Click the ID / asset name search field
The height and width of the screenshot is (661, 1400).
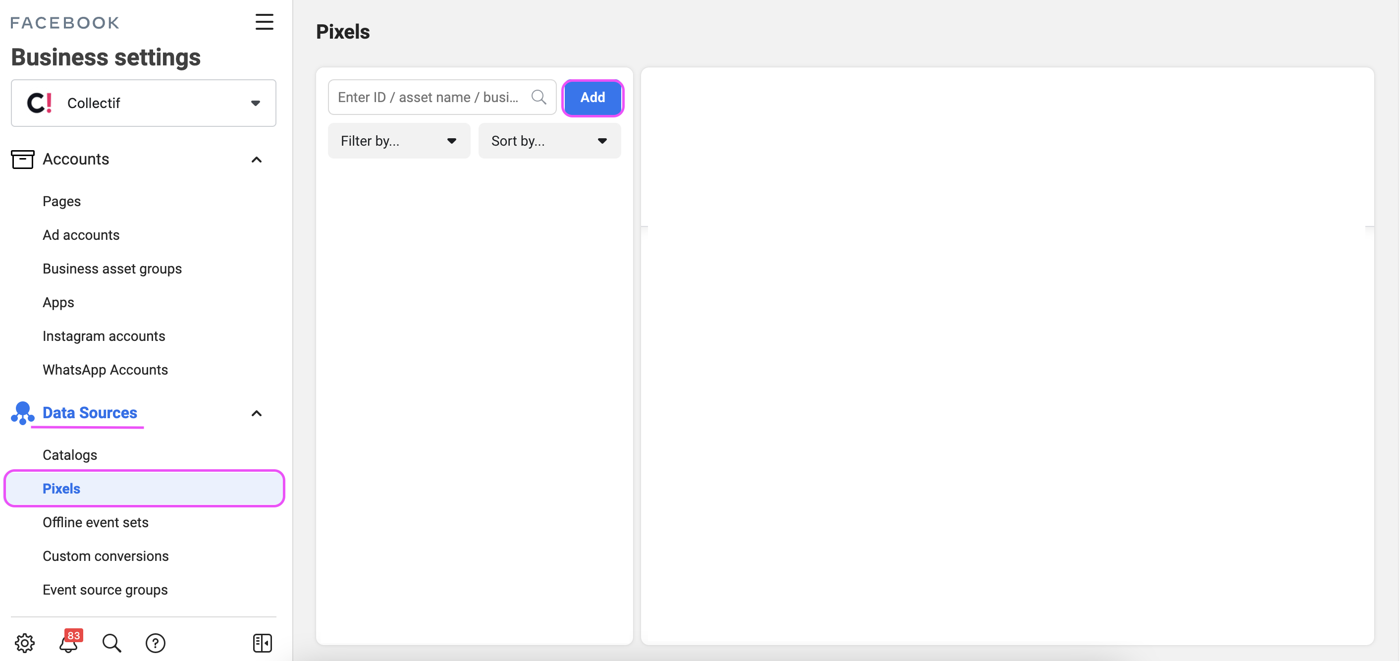pos(430,97)
